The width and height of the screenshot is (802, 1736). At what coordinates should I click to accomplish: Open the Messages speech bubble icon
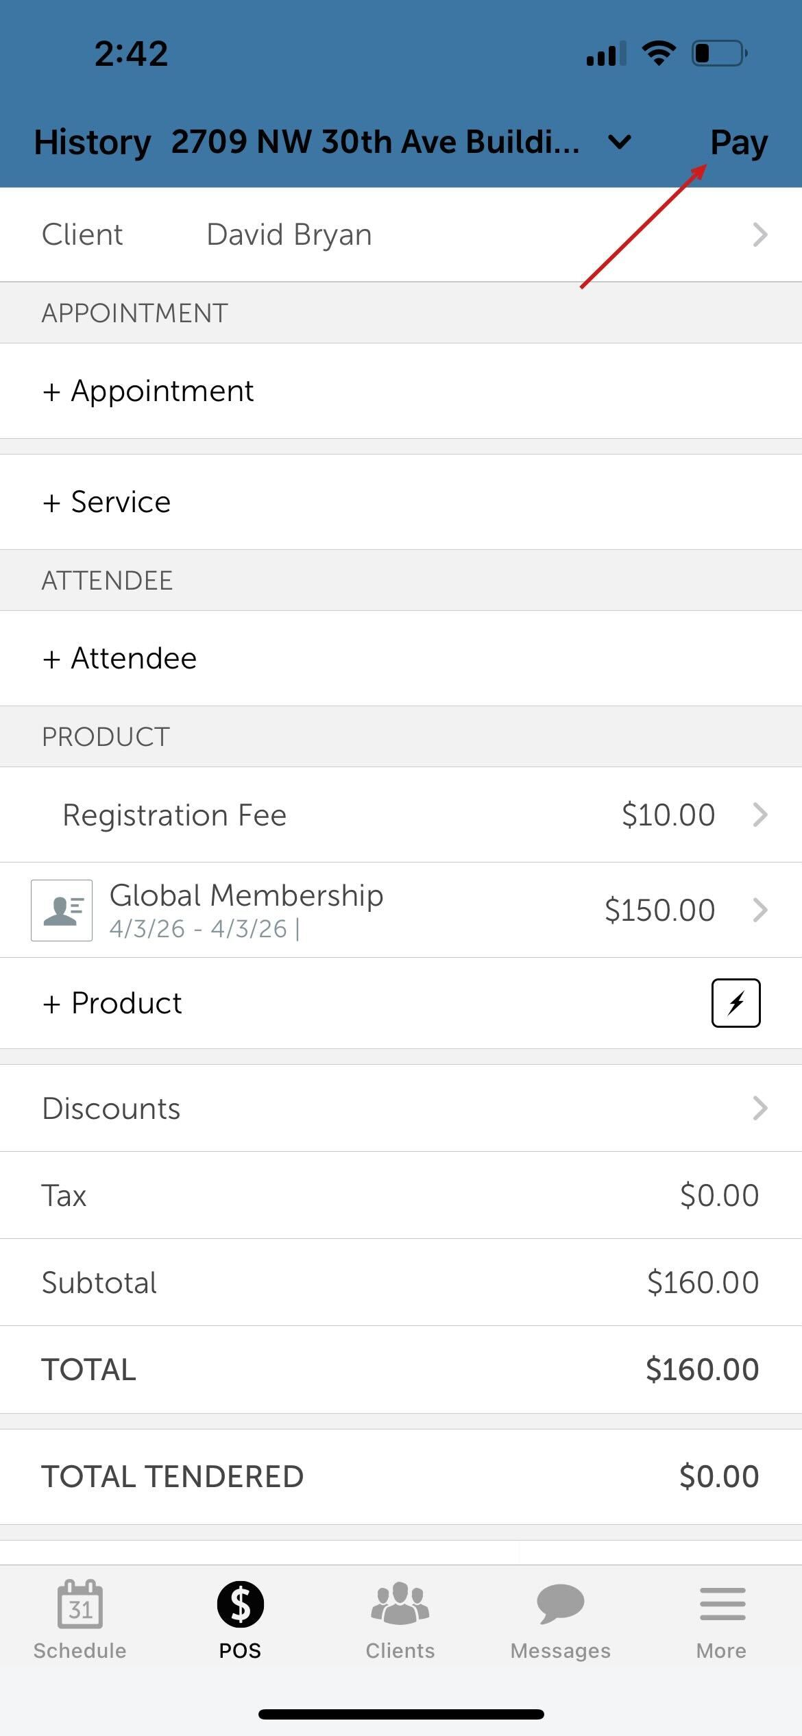tap(560, 1604)
